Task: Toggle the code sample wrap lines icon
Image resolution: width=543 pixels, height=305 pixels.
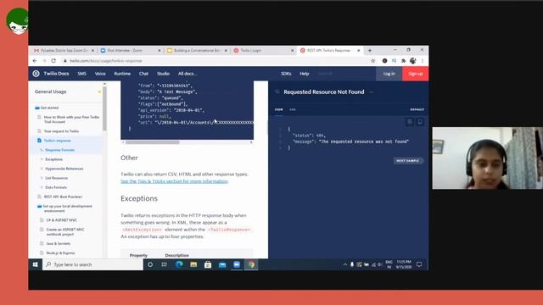Action: 410,122
